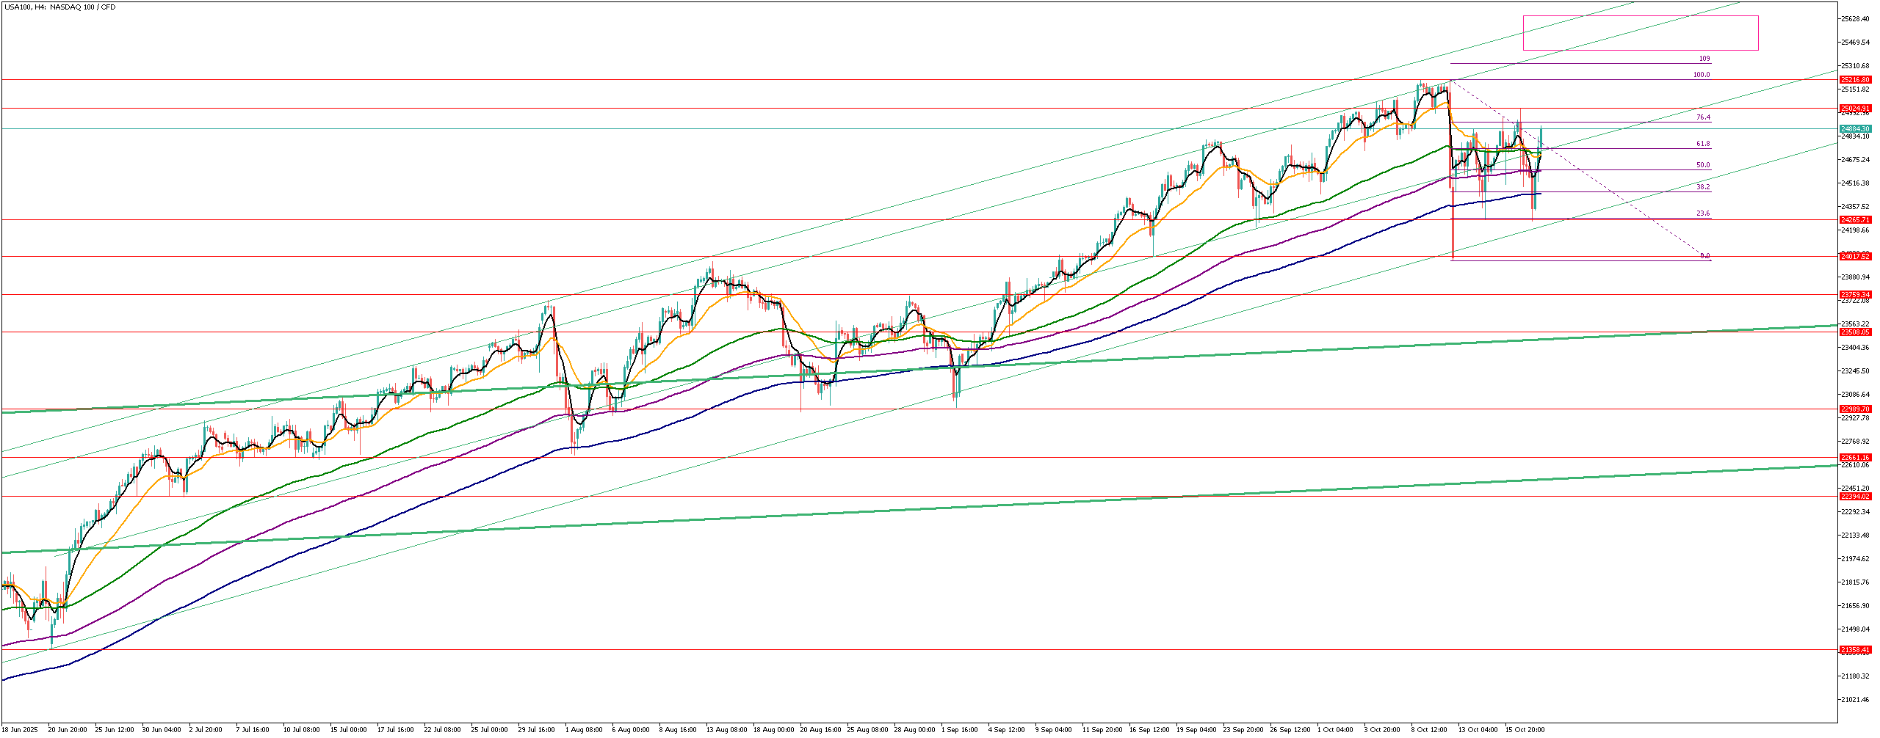Click the 22989.70 red price label

click(1854, 409)
